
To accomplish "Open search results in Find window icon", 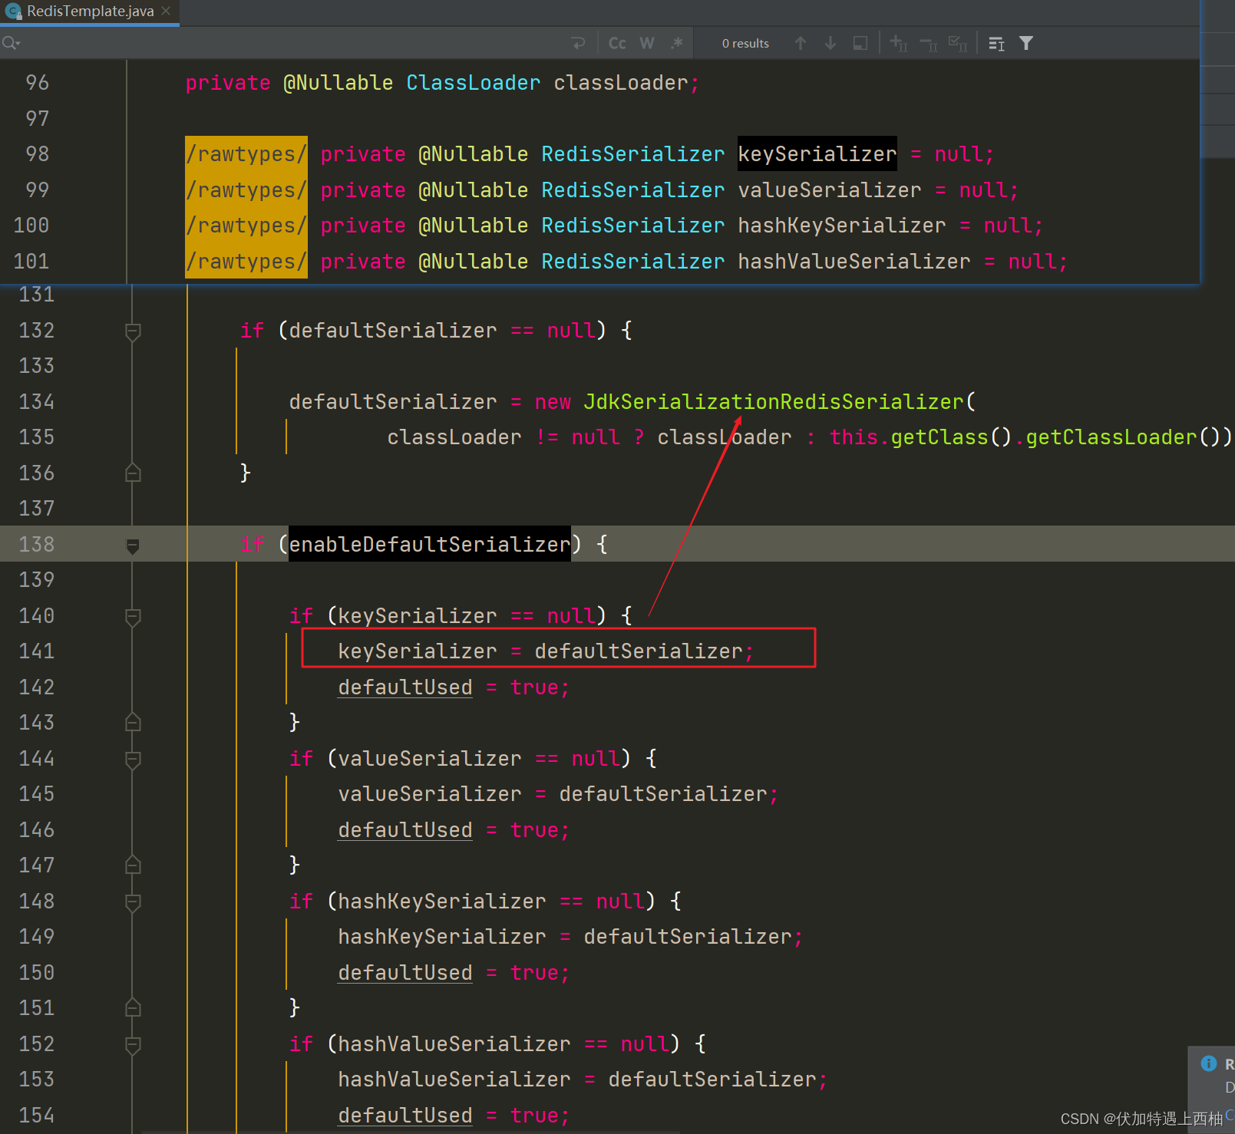I will point(996,44).
